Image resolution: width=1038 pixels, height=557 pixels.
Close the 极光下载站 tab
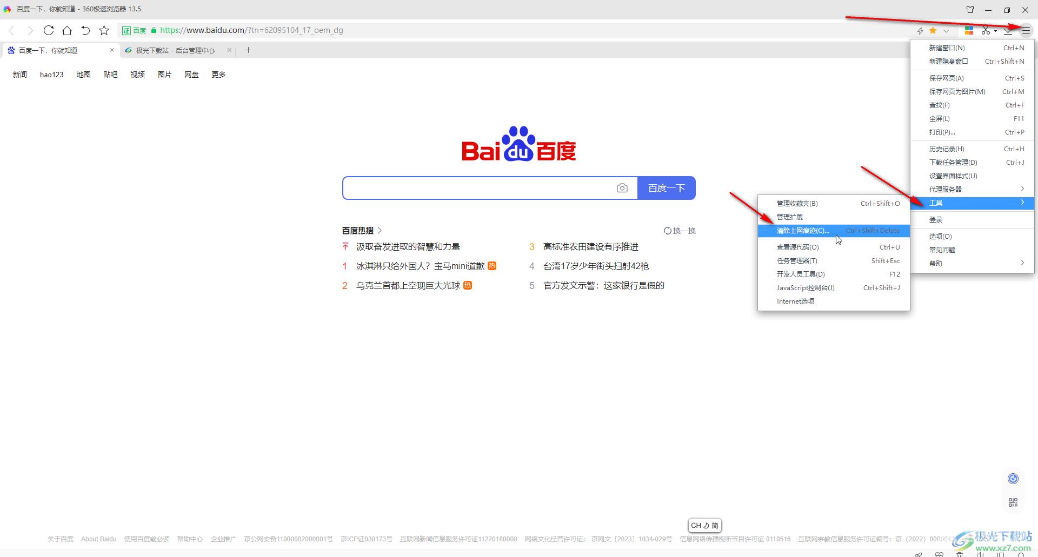[229, 50]
